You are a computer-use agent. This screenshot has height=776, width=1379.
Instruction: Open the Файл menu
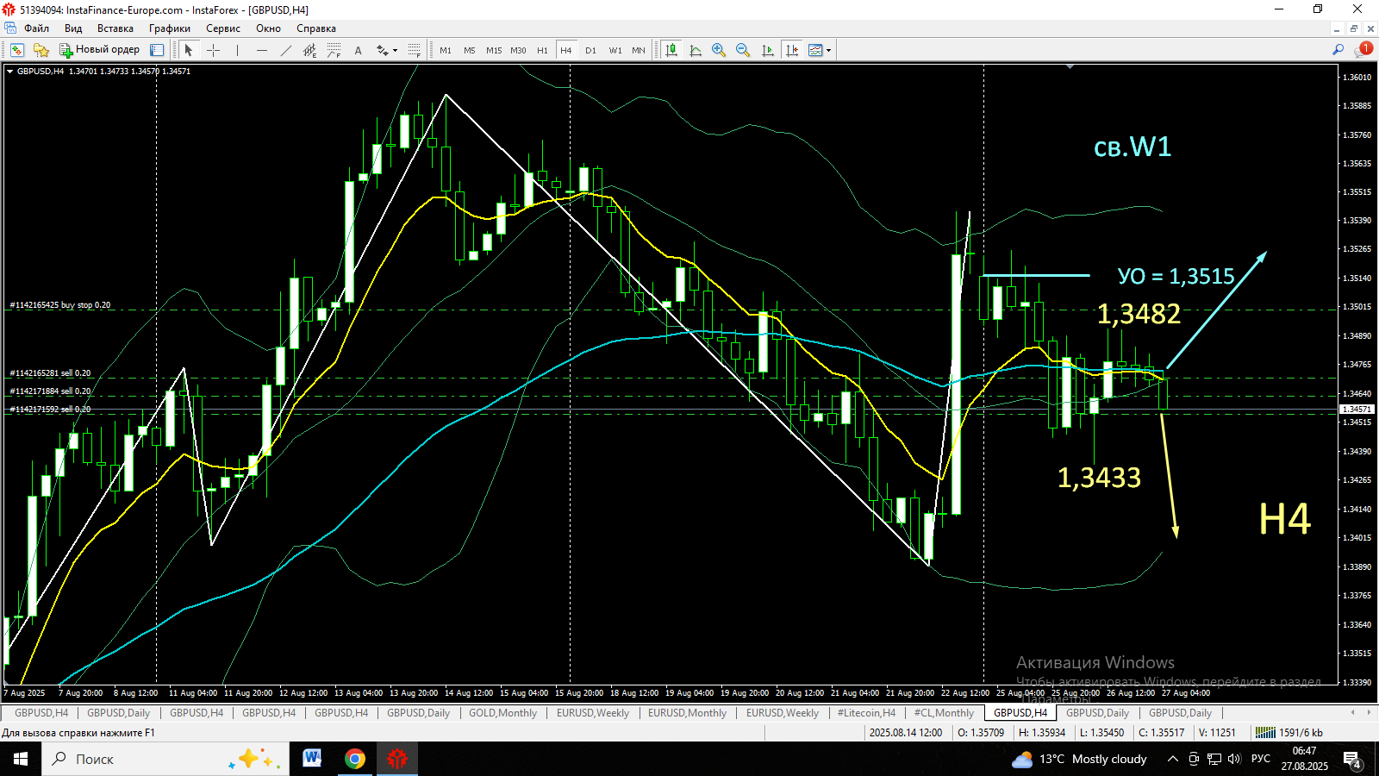pyautogui.click(x=36, y=28)
